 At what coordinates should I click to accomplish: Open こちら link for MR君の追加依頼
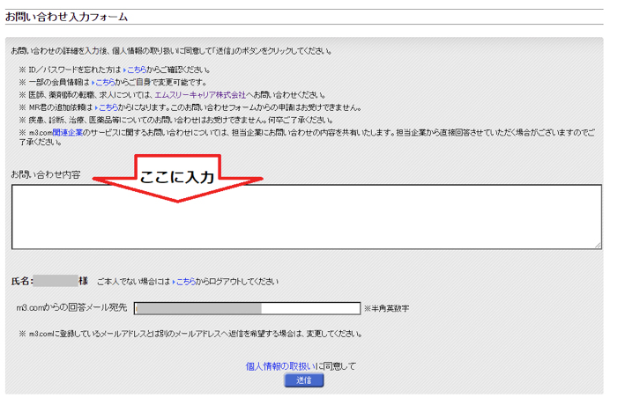click(107, 107)
